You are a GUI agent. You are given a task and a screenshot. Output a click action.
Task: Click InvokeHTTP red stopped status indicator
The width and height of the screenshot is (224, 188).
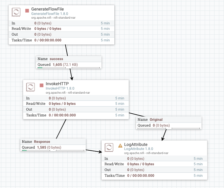42,85
